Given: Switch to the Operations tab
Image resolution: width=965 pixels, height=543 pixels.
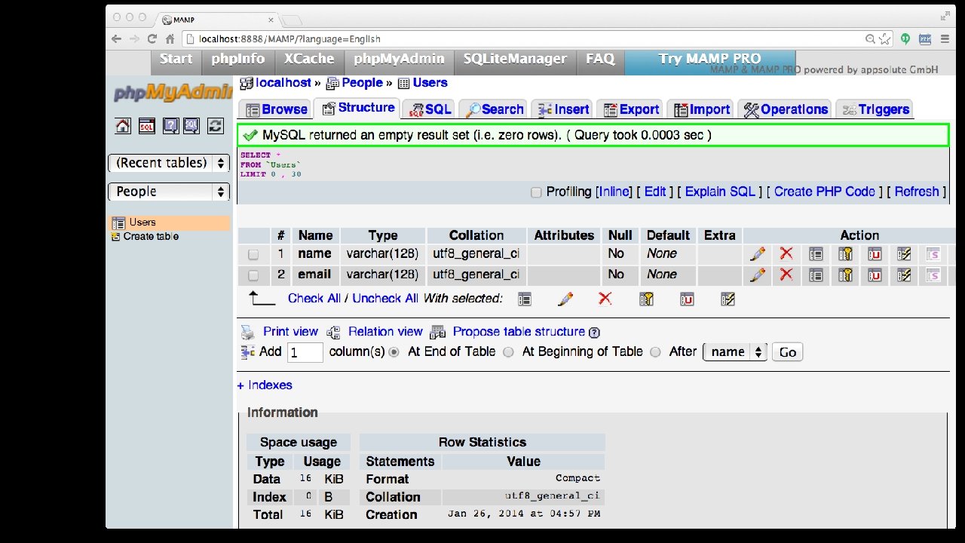Looking at the screenshot, I should (785, 109).
